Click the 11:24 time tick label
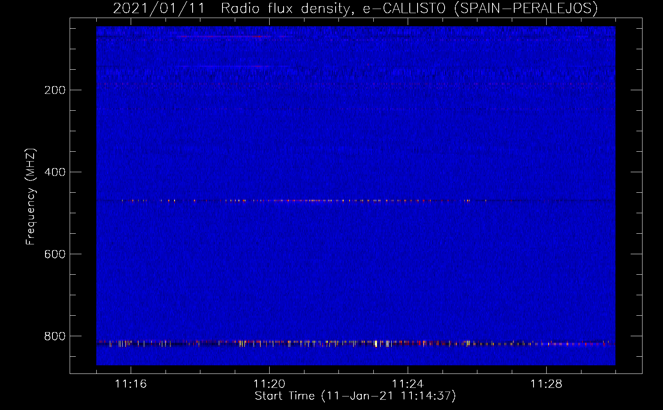This screenshot has width=663, height=410. 408,384
